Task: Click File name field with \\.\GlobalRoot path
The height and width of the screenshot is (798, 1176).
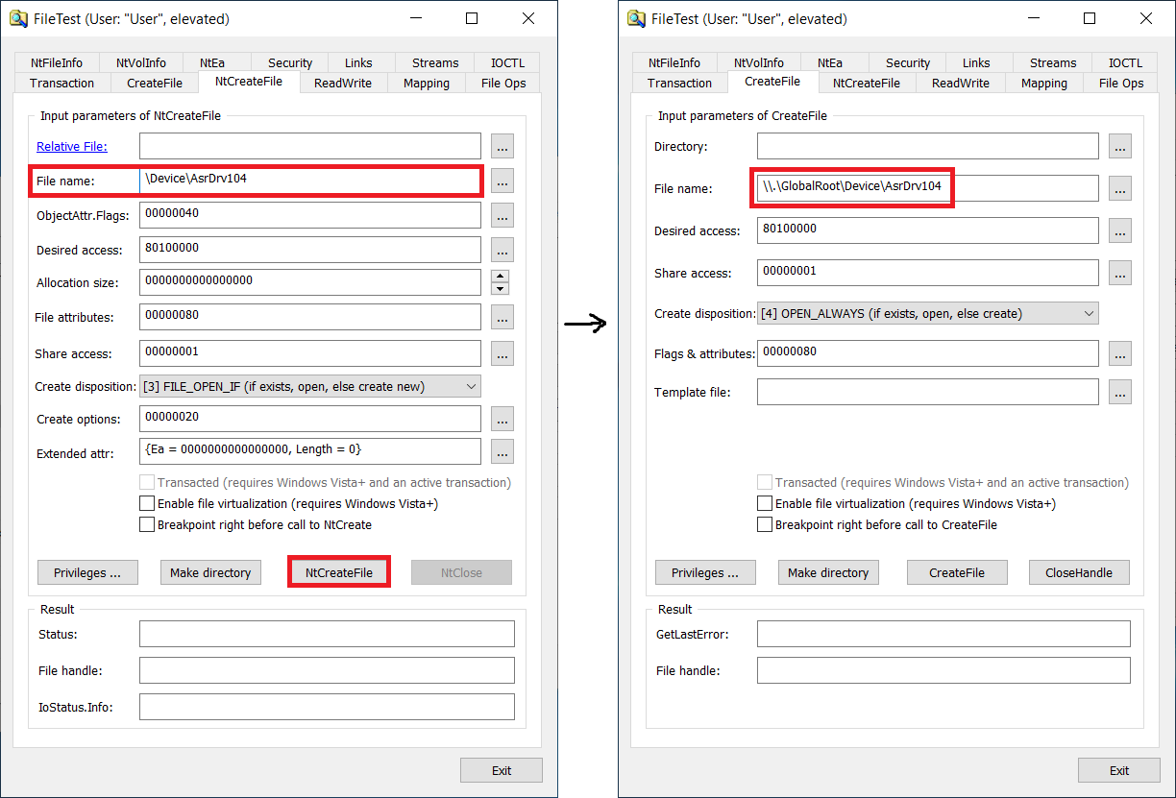Action: tap(928, 188)
